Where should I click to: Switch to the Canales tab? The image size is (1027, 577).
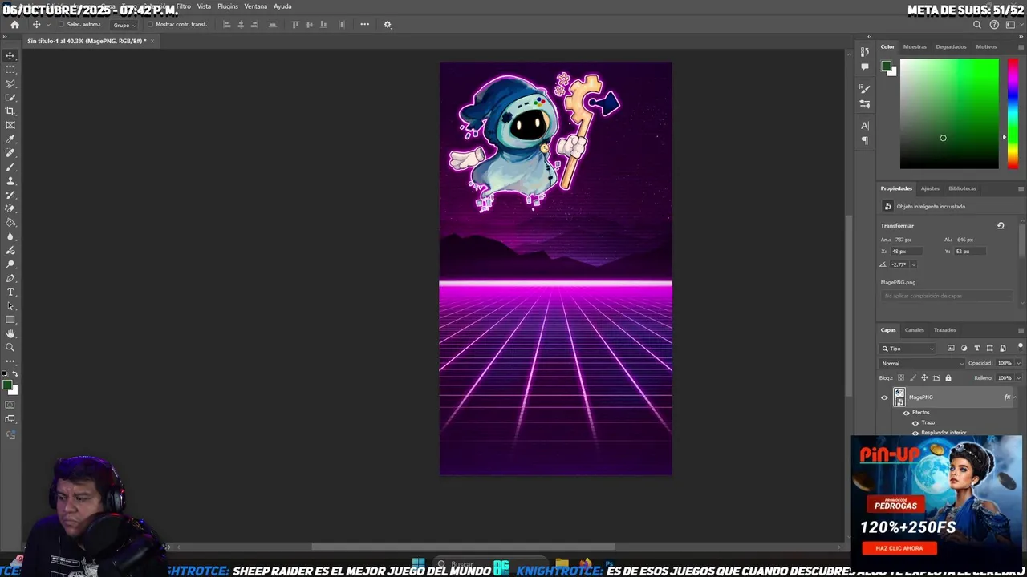coord(915,330)
